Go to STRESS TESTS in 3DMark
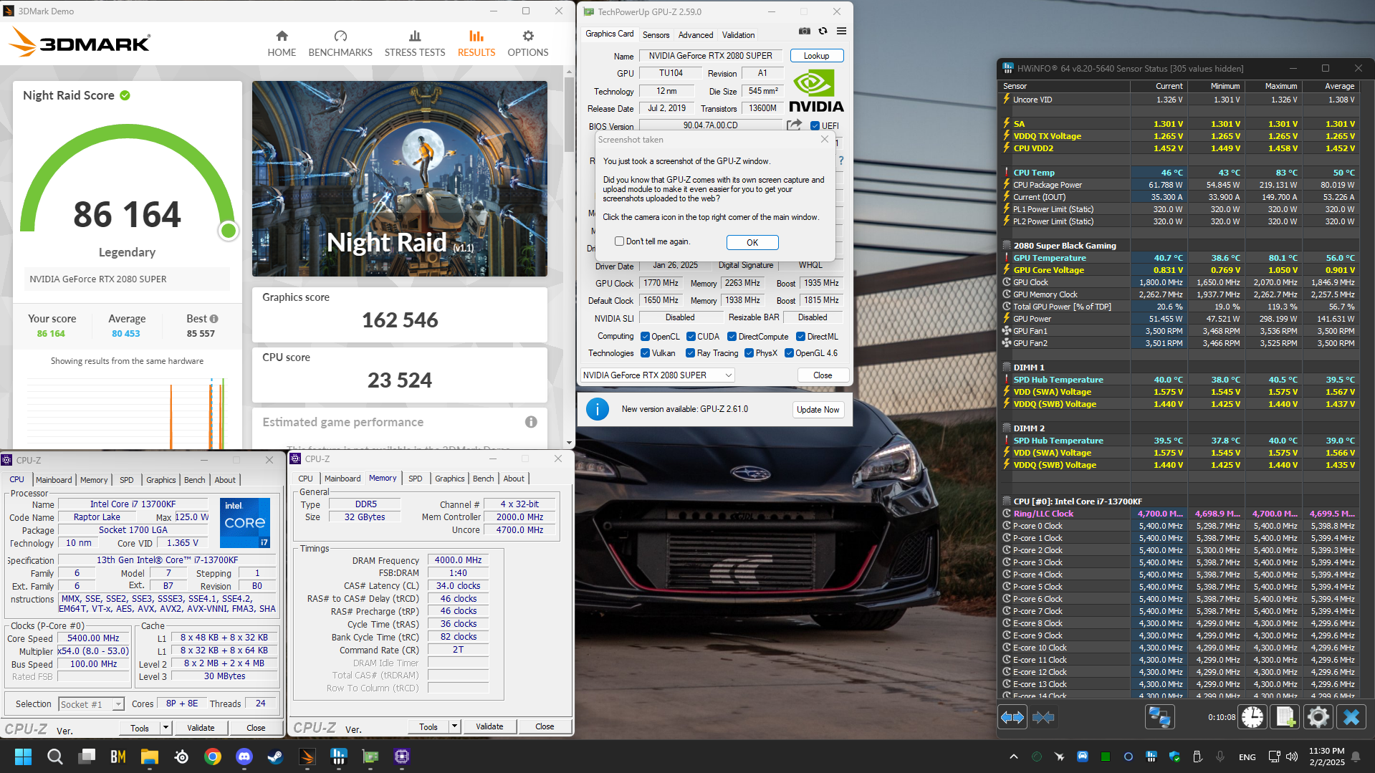This screenshot has height=773, width=1375. [x=415, y=44]
